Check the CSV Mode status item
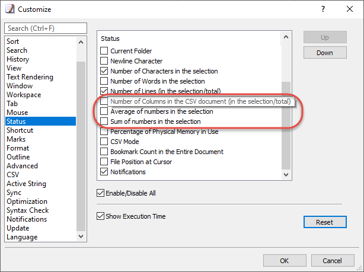The image size is (364, 272). (104, 142)
